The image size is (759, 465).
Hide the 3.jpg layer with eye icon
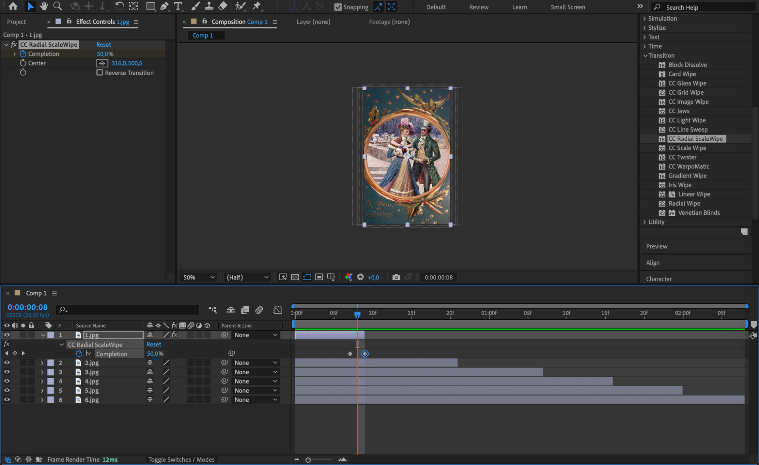tap(7, 372)
